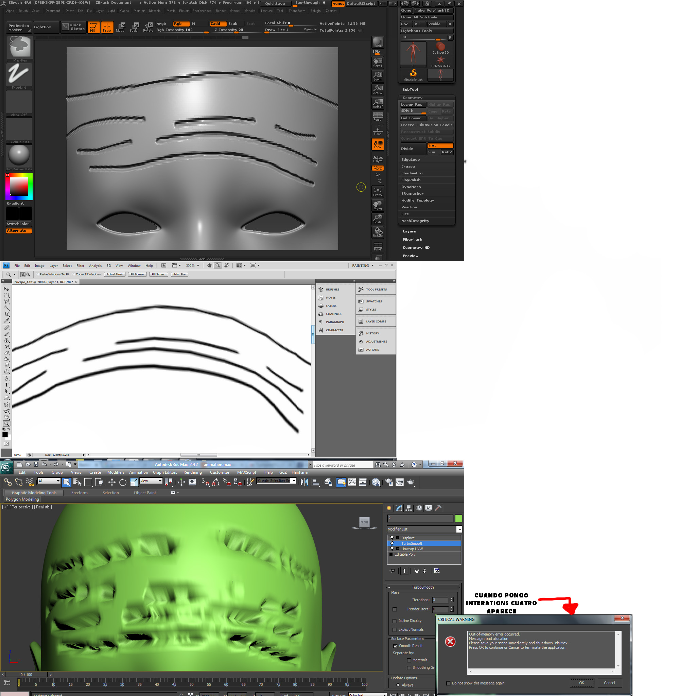Click the Divide button in Geometry
This screenshot has width=696, height=696.
point(413,149)
